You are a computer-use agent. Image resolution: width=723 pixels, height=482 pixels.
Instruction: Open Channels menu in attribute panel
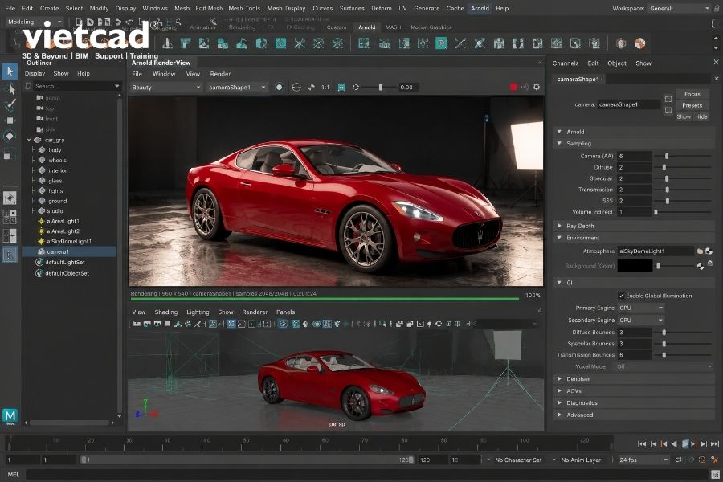566,63
